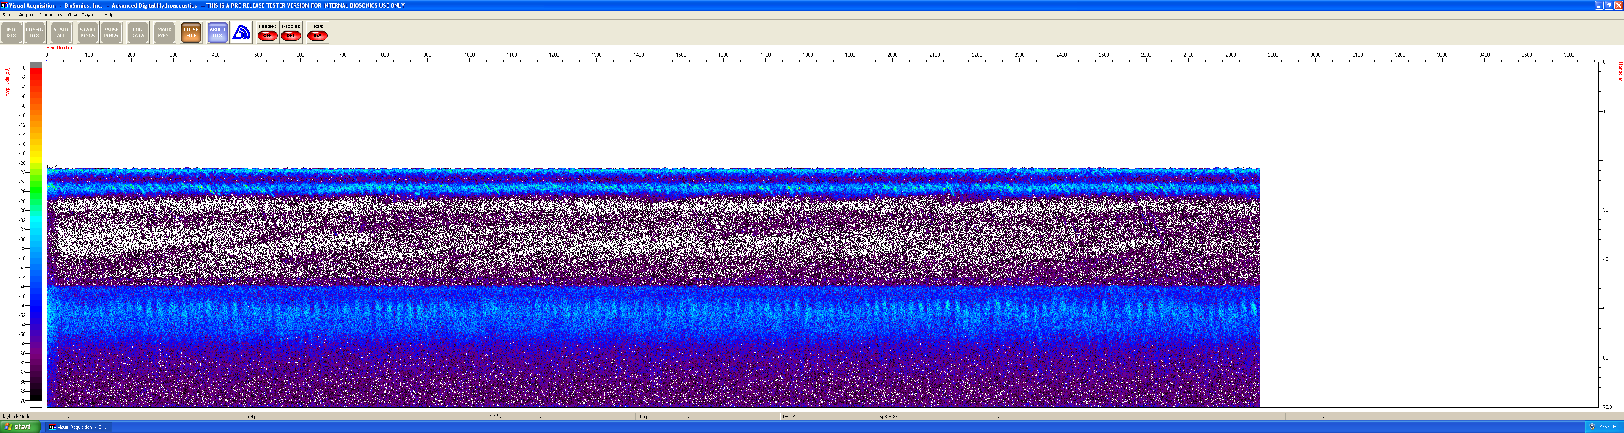This screenshot has width=1624, height=433.
Task: Open the Setup menu
Action: pos(8,14)
